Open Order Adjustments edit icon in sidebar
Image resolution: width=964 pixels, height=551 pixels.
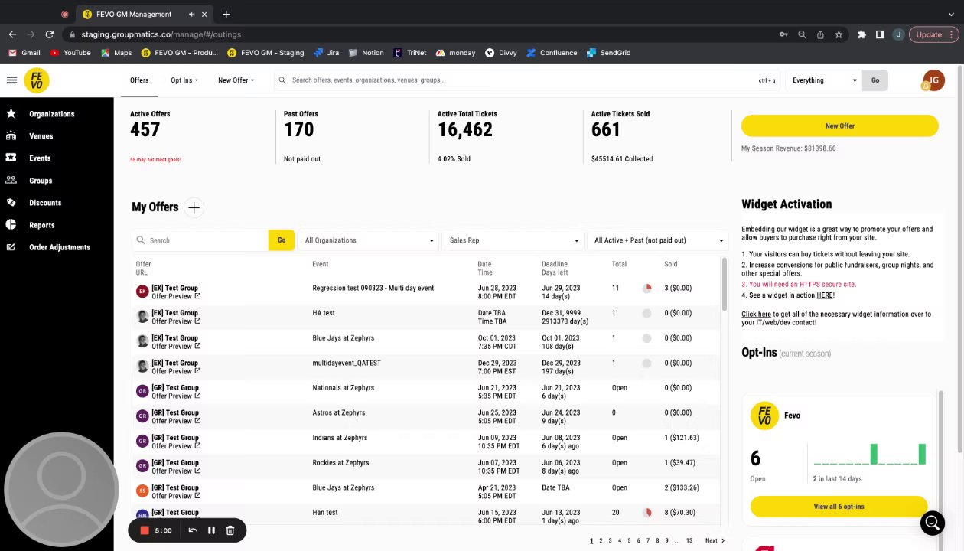point(11,246)
